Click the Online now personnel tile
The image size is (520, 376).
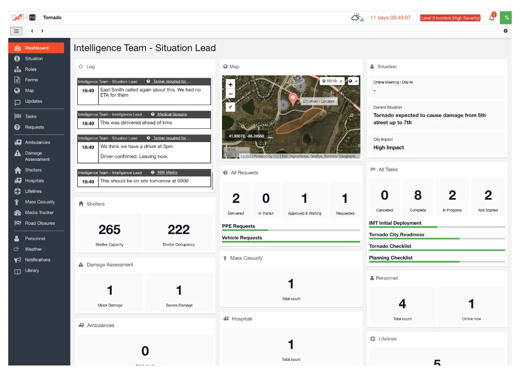coord(471,306)
